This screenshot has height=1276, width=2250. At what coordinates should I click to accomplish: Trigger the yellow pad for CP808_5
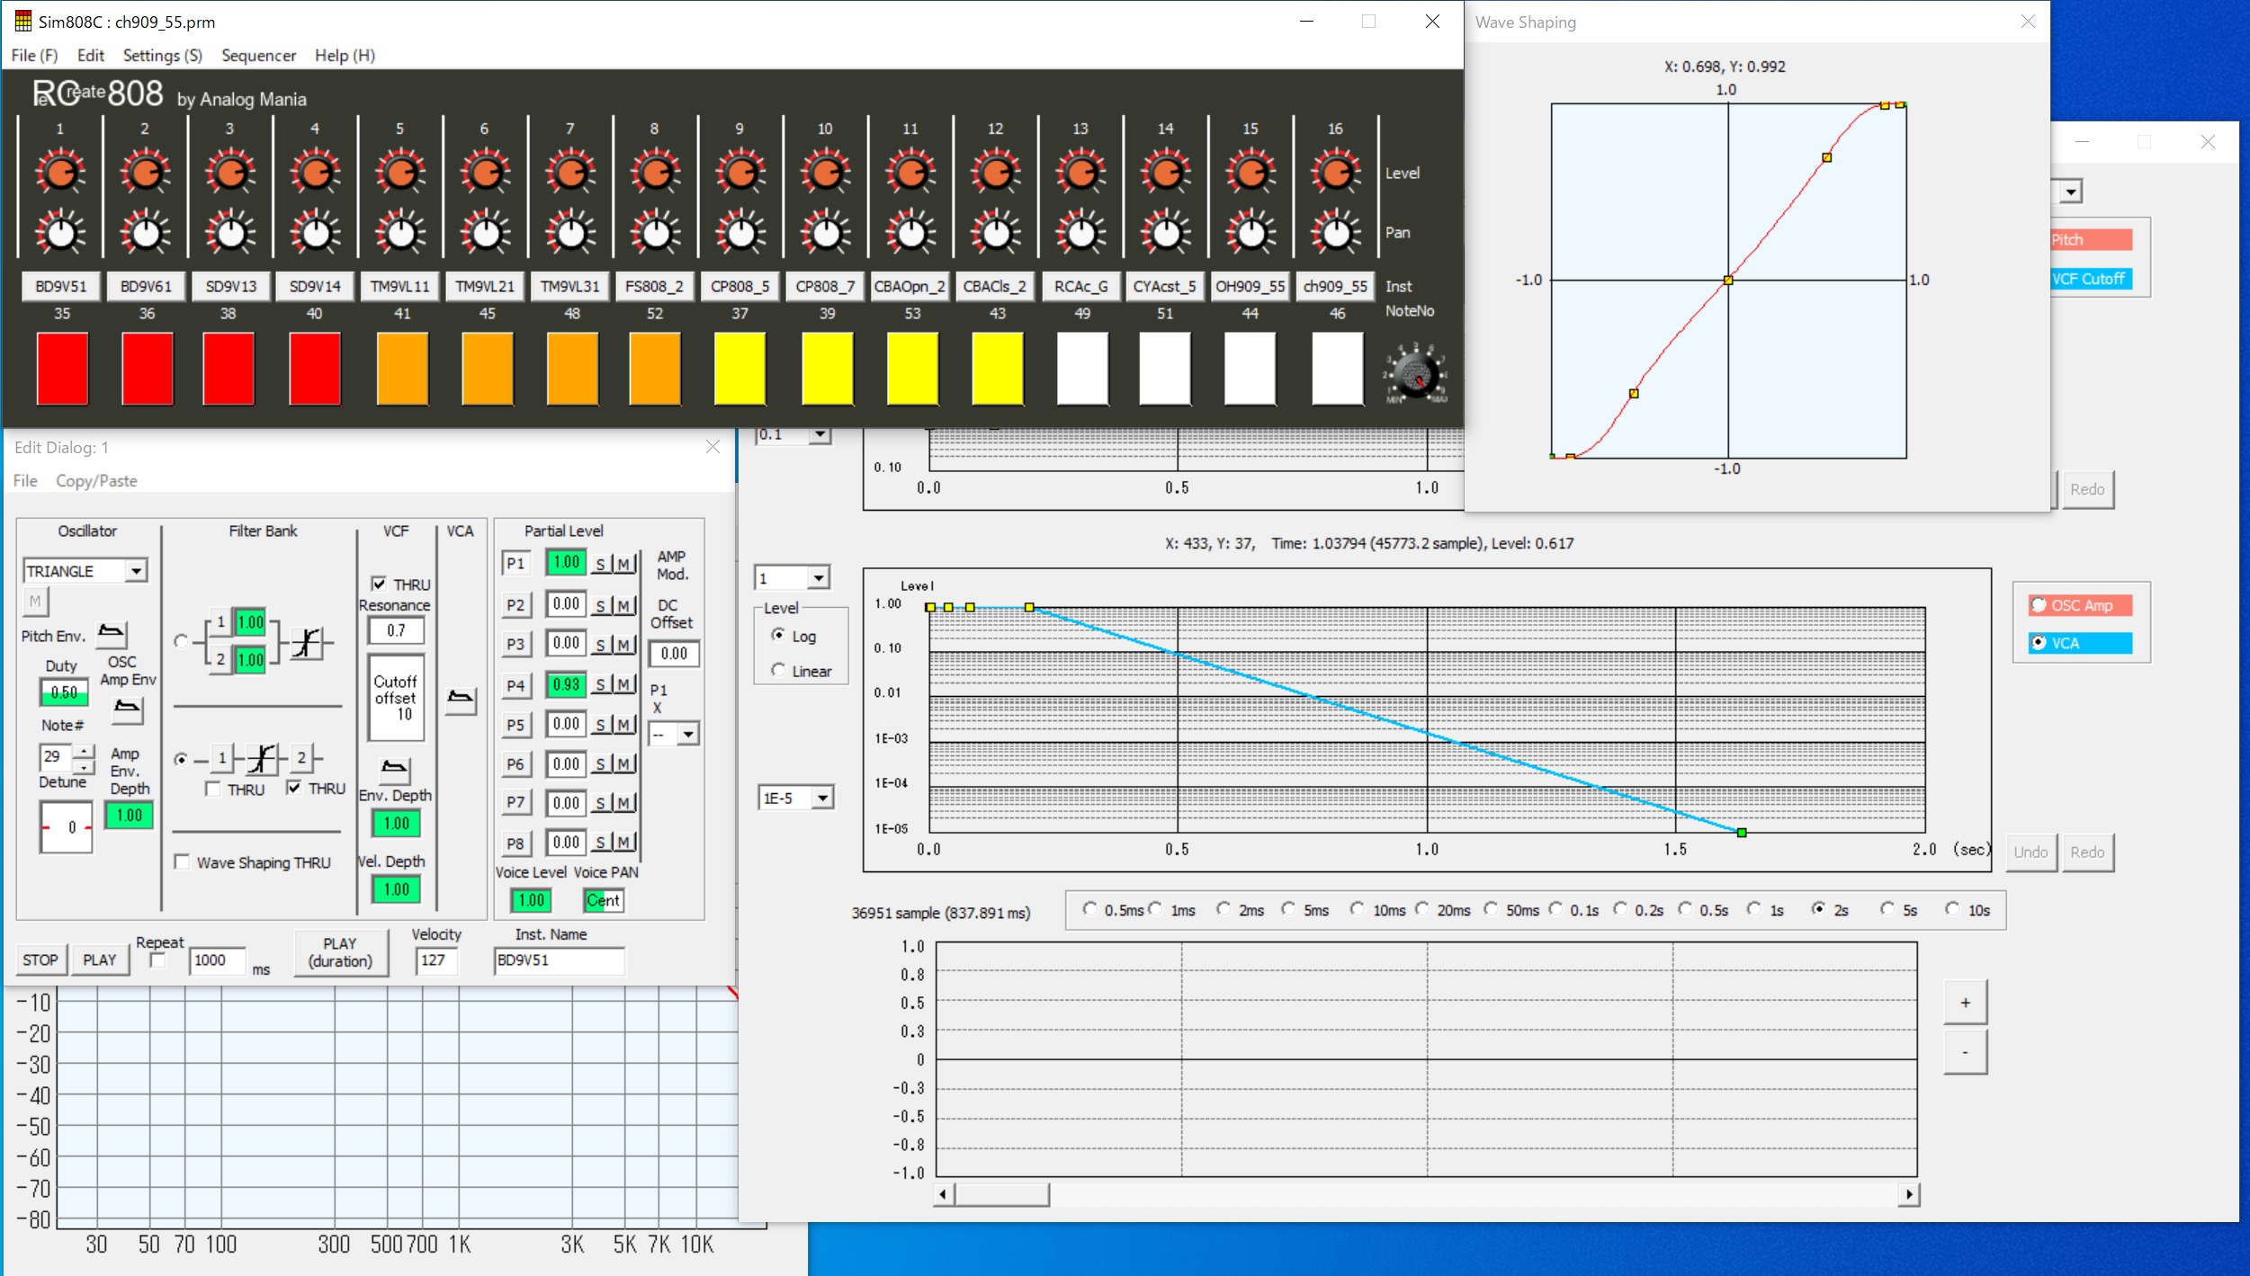740,369
